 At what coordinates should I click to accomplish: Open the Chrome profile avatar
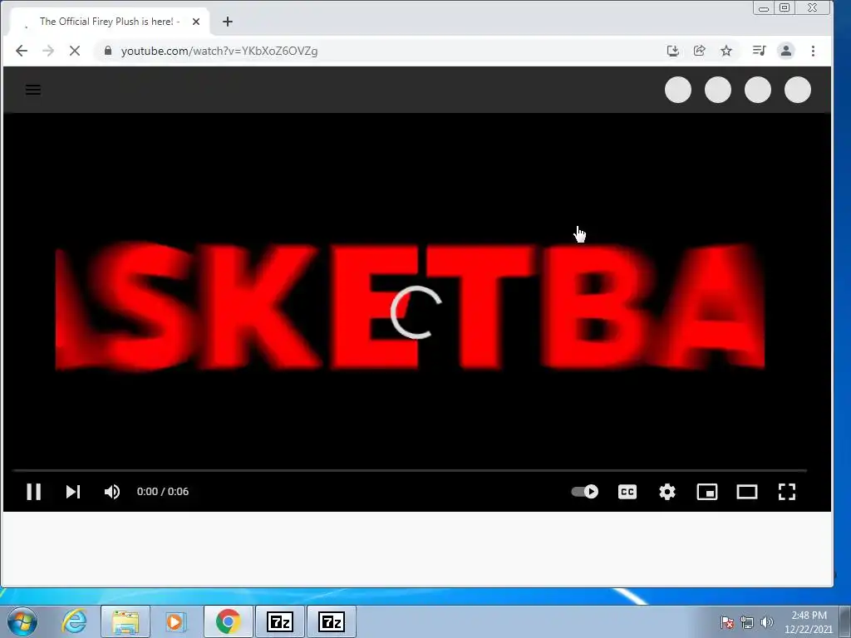pyautogui.click(x=786, y=51)
